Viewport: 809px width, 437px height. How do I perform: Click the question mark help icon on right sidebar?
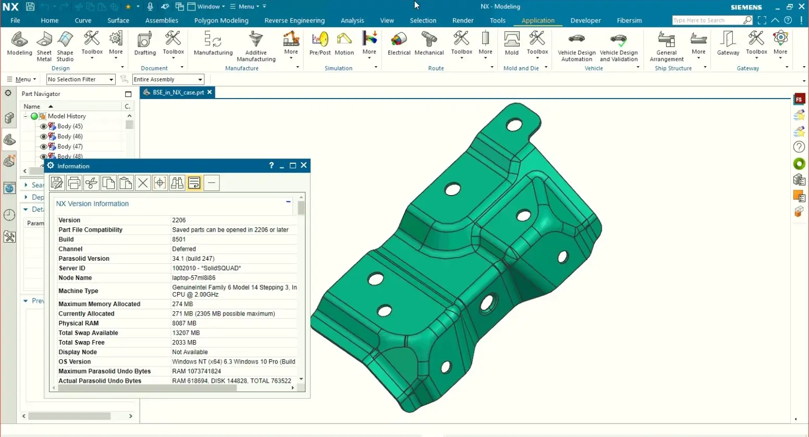tap(799, 147)
